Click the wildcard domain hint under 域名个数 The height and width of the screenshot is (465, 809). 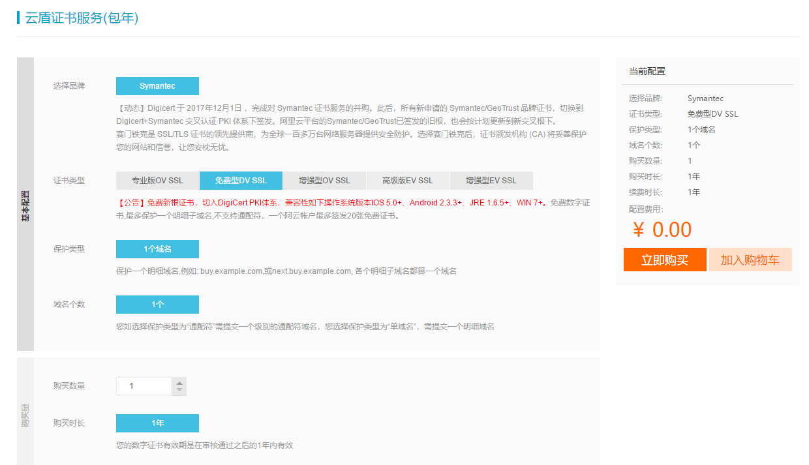(x=305, y=326)
